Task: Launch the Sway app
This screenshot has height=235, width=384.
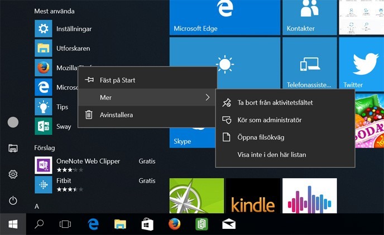Action: 53,126
